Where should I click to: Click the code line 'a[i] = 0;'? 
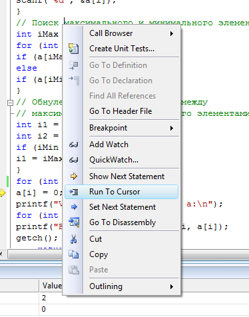[x=39, y=192]
